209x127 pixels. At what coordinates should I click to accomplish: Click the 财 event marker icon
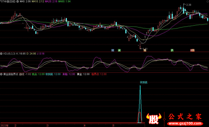[113, 50]
